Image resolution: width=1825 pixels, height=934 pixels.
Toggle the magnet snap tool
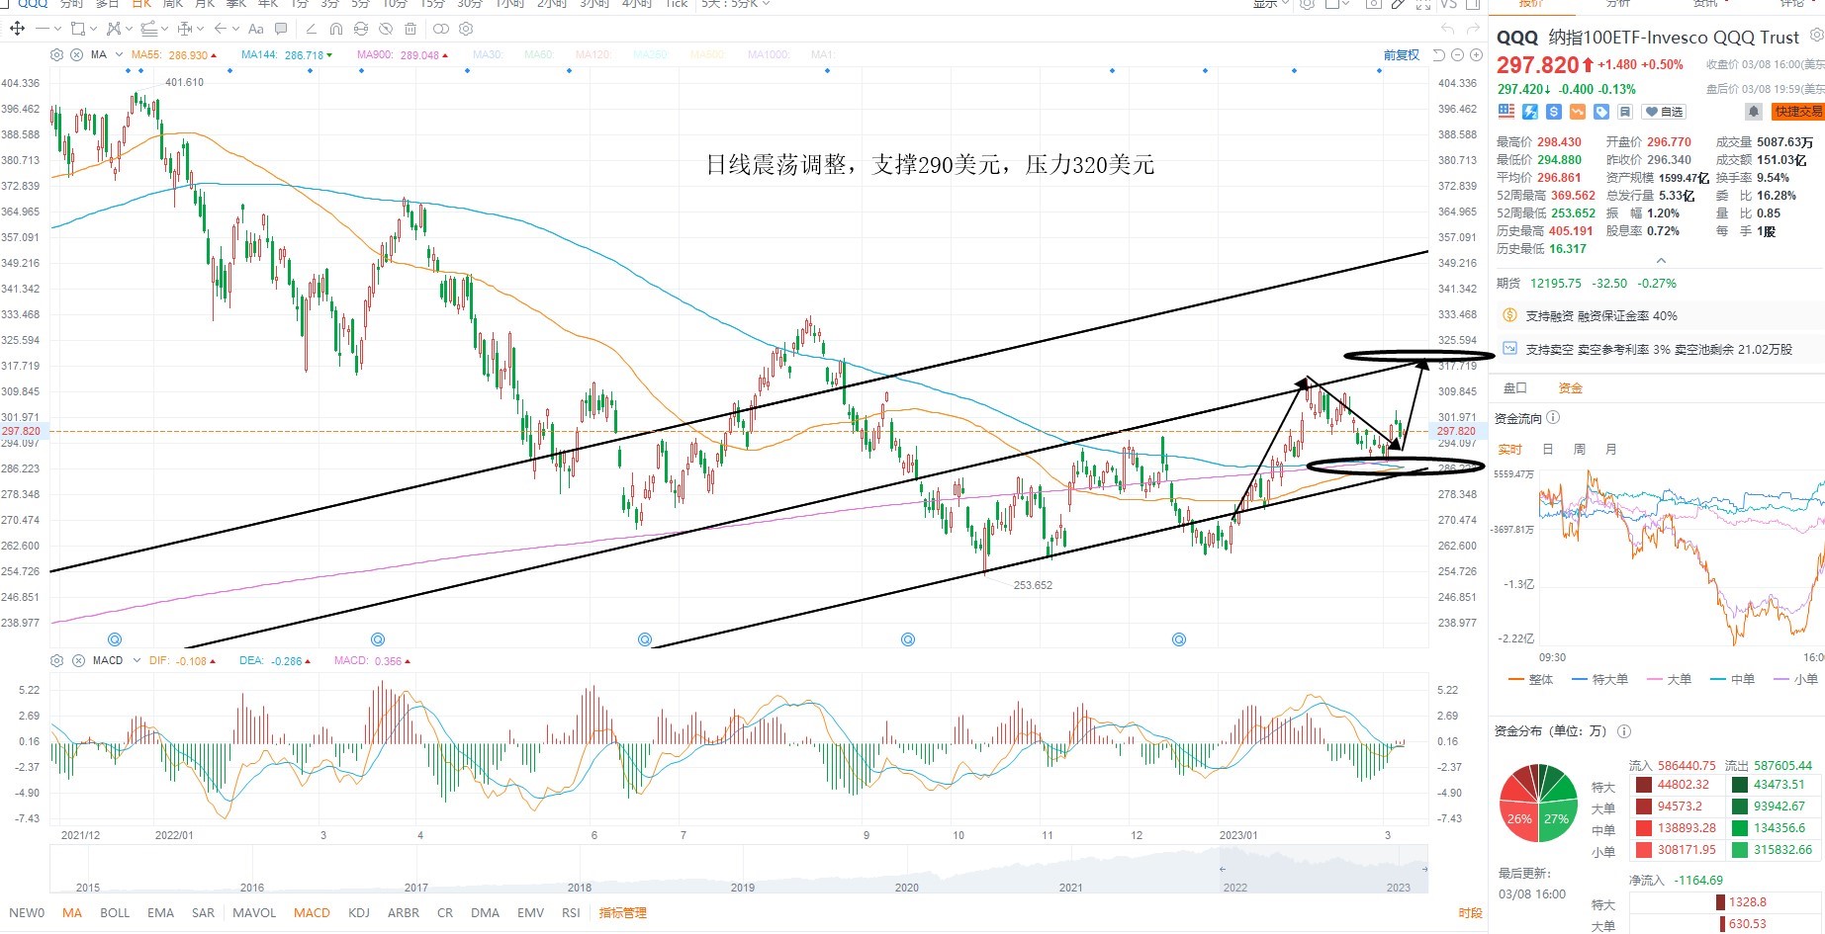pos(336,29)
